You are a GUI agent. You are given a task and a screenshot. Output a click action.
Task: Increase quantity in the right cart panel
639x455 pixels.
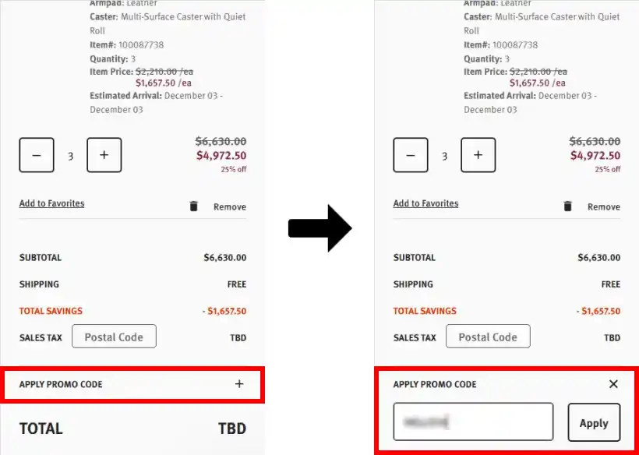point(478,155)
